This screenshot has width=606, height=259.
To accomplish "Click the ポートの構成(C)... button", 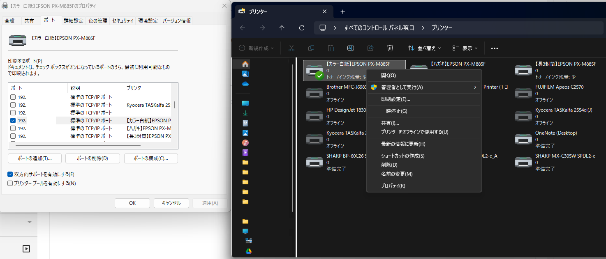I will click(151, 158).
